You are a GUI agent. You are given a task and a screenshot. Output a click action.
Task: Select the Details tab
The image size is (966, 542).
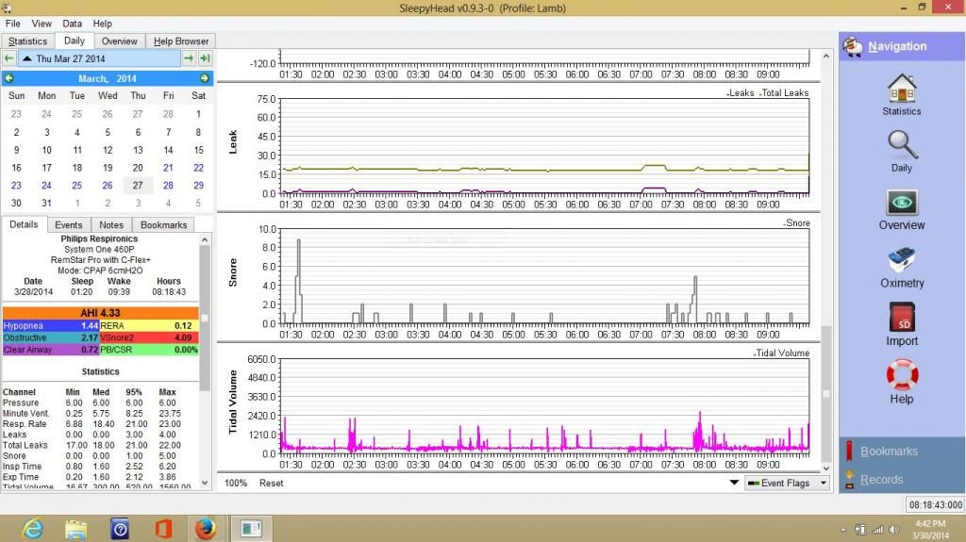coord(24,224)
